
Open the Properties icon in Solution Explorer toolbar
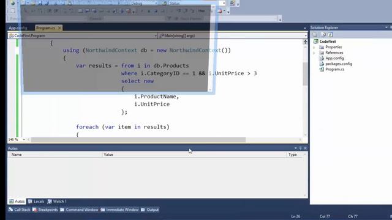coord(315,35)
